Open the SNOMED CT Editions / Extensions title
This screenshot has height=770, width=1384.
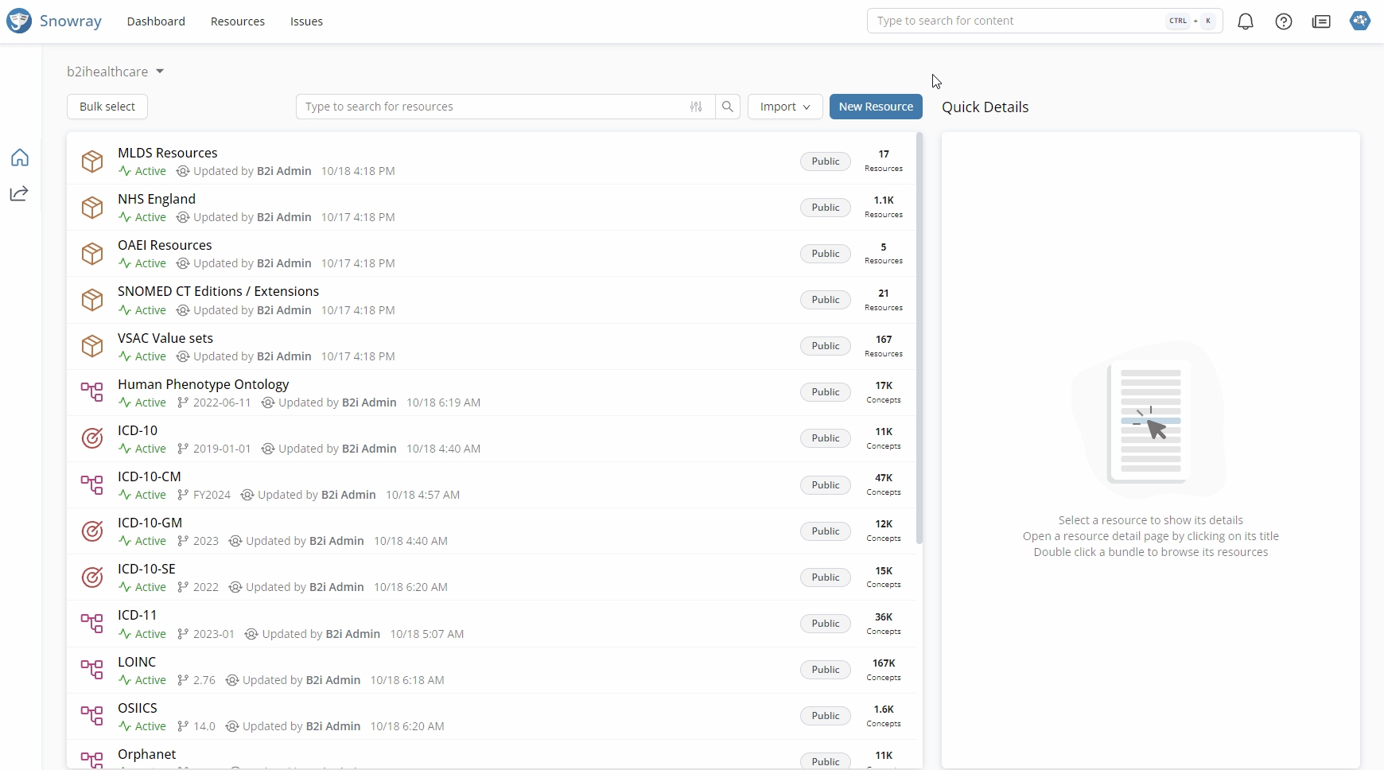coord(218,291)
